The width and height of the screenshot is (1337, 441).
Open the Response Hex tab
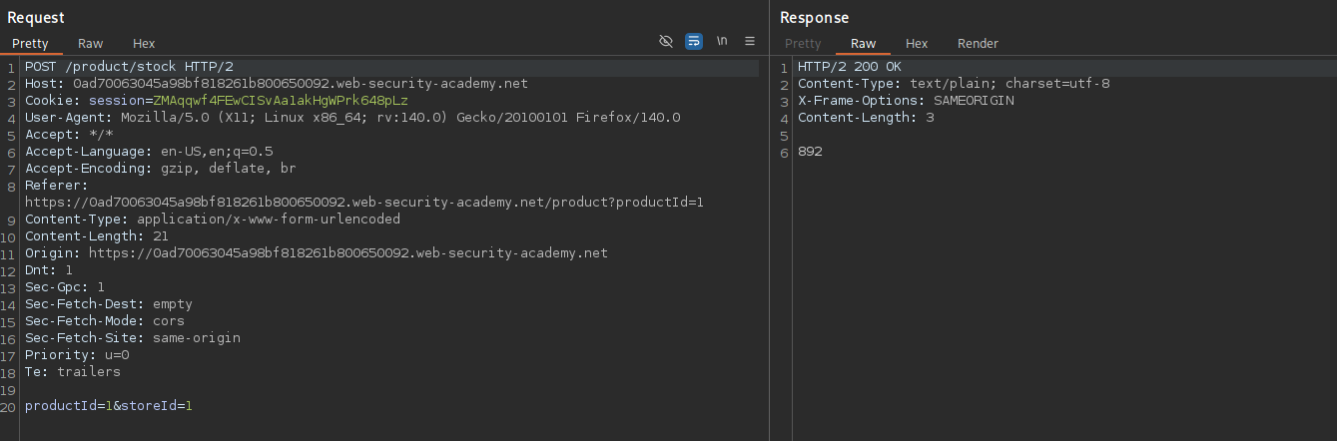[917, 44]
